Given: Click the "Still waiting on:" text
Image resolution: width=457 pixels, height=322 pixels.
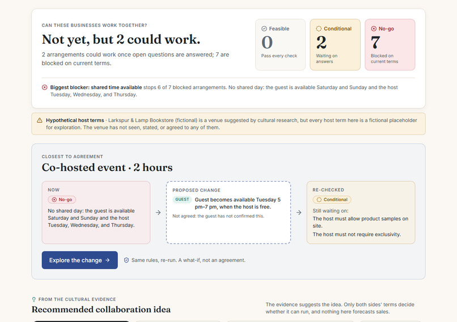Looking at the screenshot, I should [331, 211].
